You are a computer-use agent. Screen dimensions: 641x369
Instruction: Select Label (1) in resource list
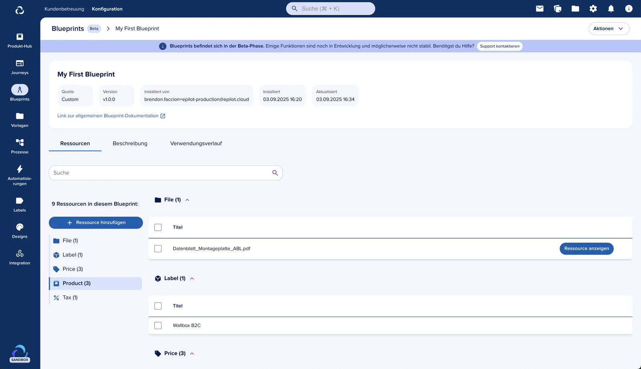tap(96, 255)
